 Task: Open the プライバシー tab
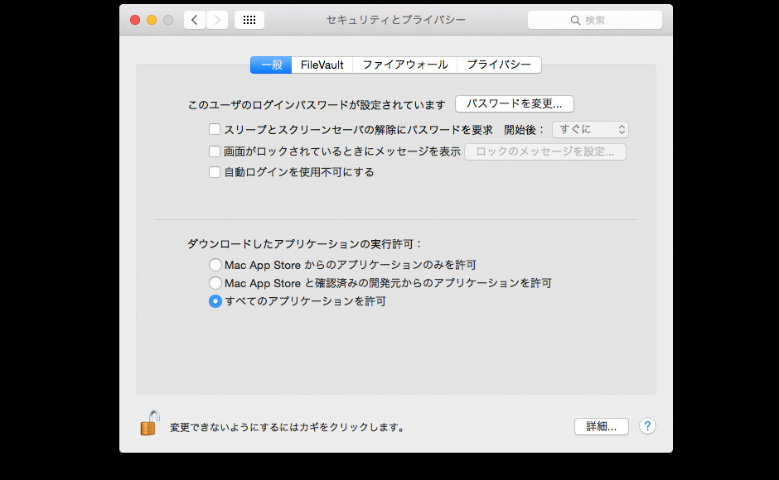click(499, 65)
